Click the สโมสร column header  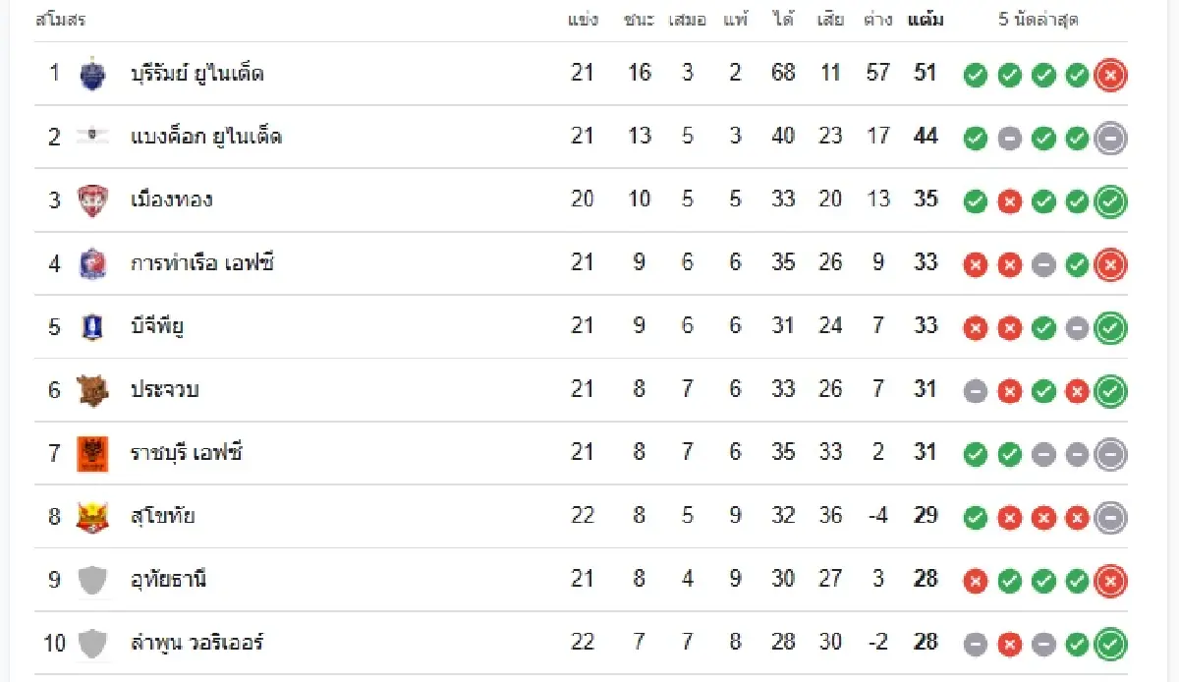pyautogui.click(x=61, y=20)
